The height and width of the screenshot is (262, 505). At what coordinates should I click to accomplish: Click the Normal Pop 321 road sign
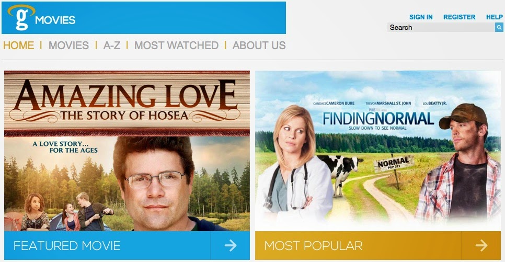[x=393, y=164]
